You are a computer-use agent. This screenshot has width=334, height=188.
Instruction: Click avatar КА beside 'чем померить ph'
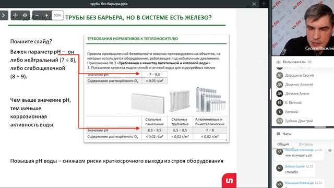click(280, 151)
